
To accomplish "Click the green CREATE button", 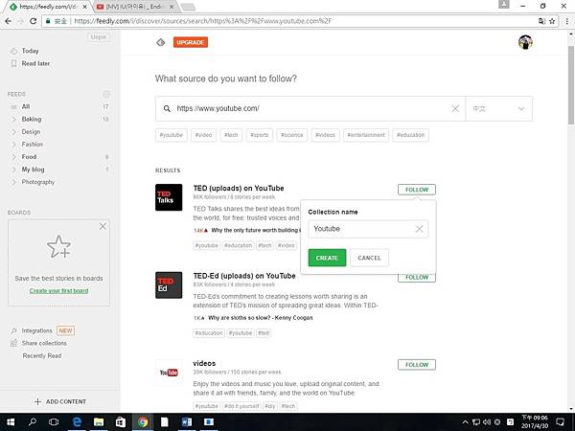I will point(327,258).
